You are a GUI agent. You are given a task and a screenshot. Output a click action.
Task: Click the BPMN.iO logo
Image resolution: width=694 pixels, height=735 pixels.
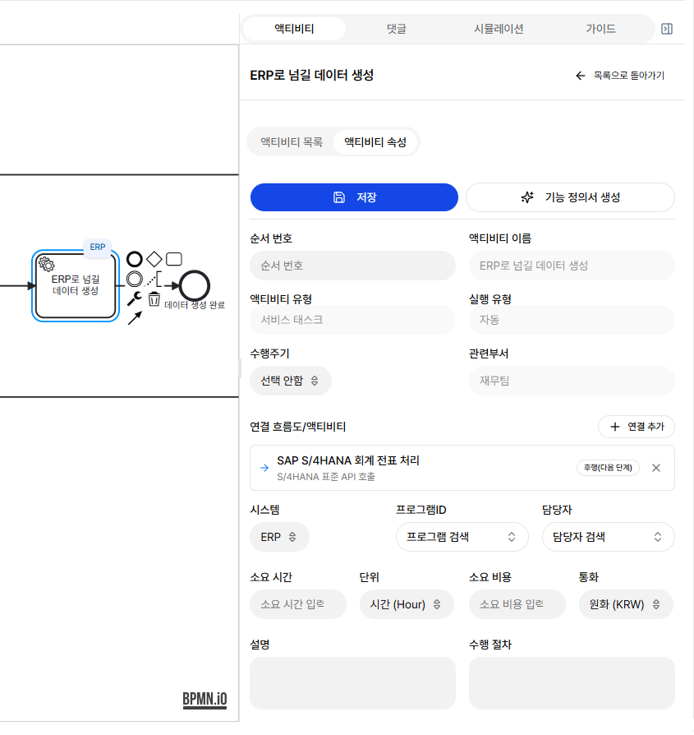click(205, 699)
